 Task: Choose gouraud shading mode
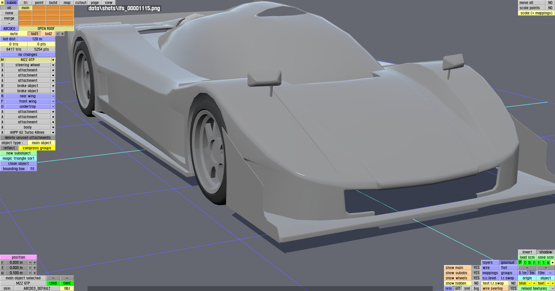[x=508, y=262]
